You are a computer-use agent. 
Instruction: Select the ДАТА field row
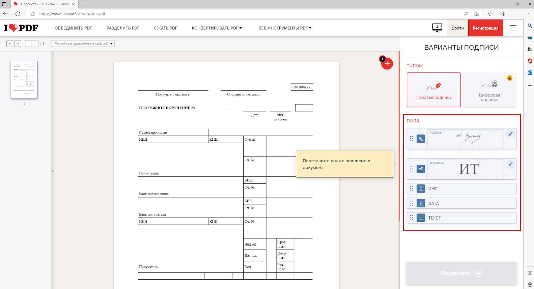coord(461,203)
